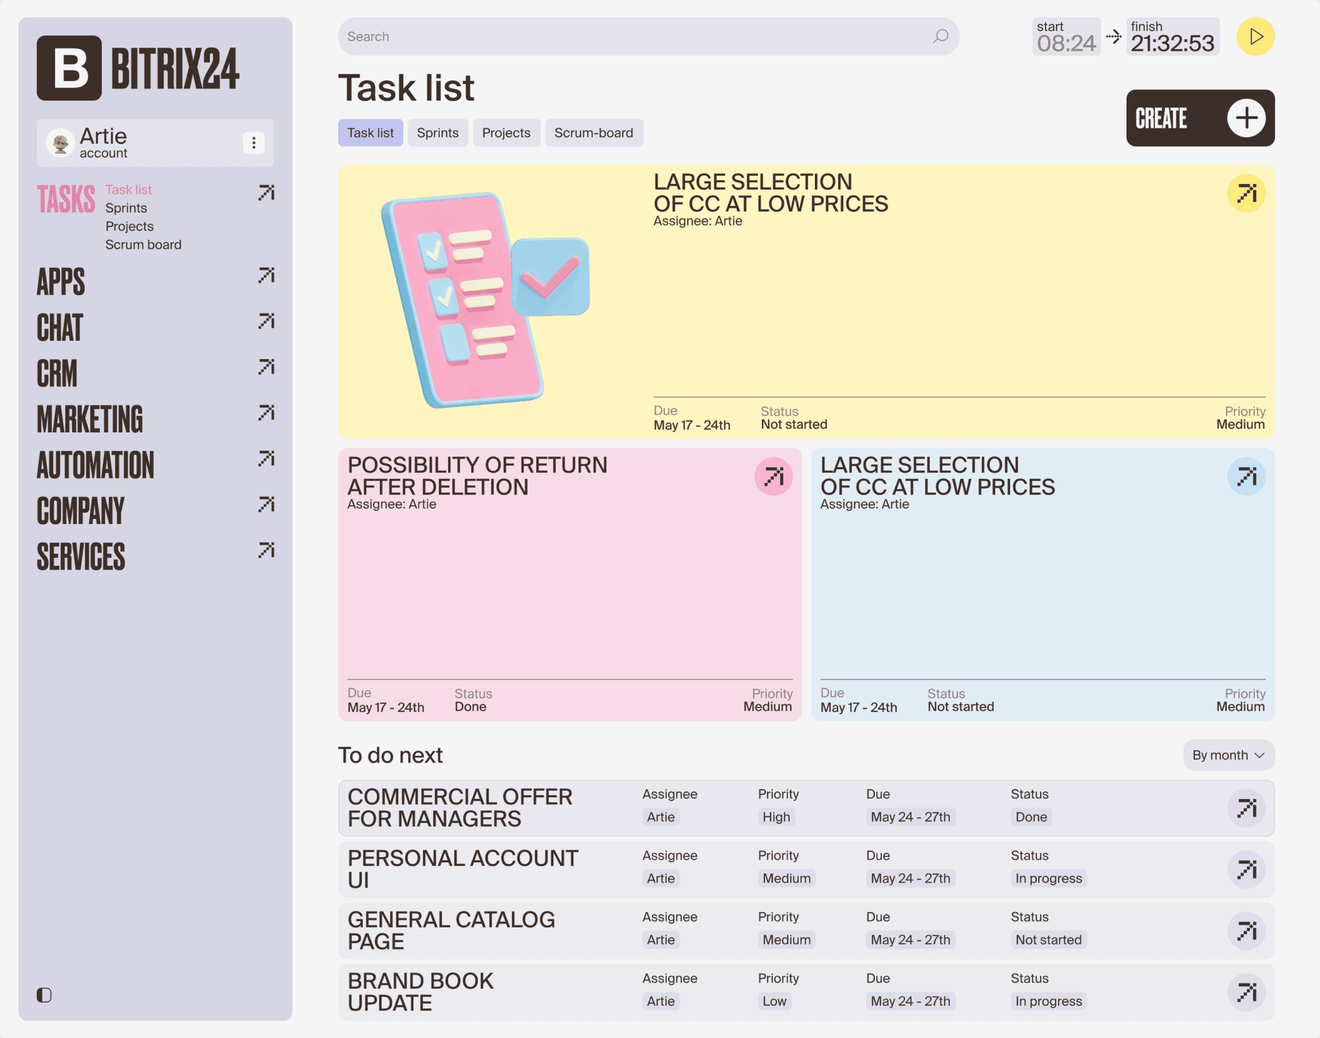Open the SERVICES sidebar heading
This screenshot has height=1038, width=1320.
(x=81, y=557)
